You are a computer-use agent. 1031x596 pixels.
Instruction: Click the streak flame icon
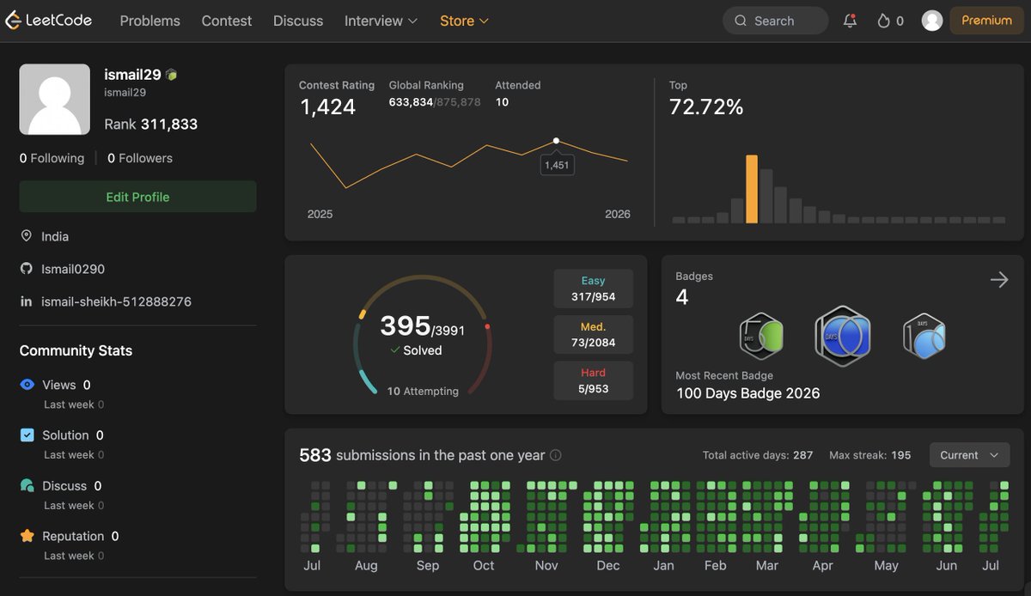(883, 21)
